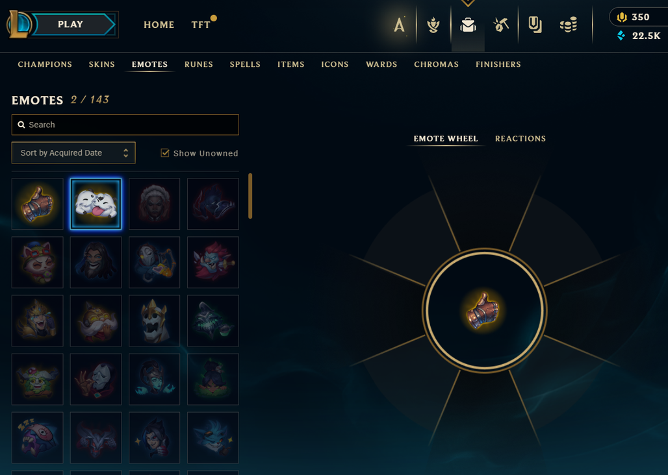Screen dimensions: 668x475
Task: Click the emote Search field
Action: click(125, 125)
